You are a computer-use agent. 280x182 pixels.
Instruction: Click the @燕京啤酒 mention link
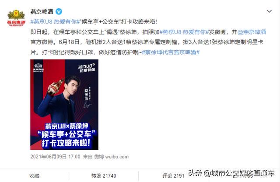point(252,32)
